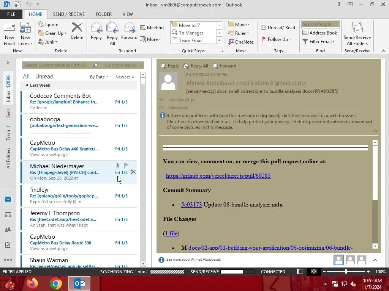Show All messages filter
Image resolution: width=389 pixels, height=291 pixels.
click(26, 77)
